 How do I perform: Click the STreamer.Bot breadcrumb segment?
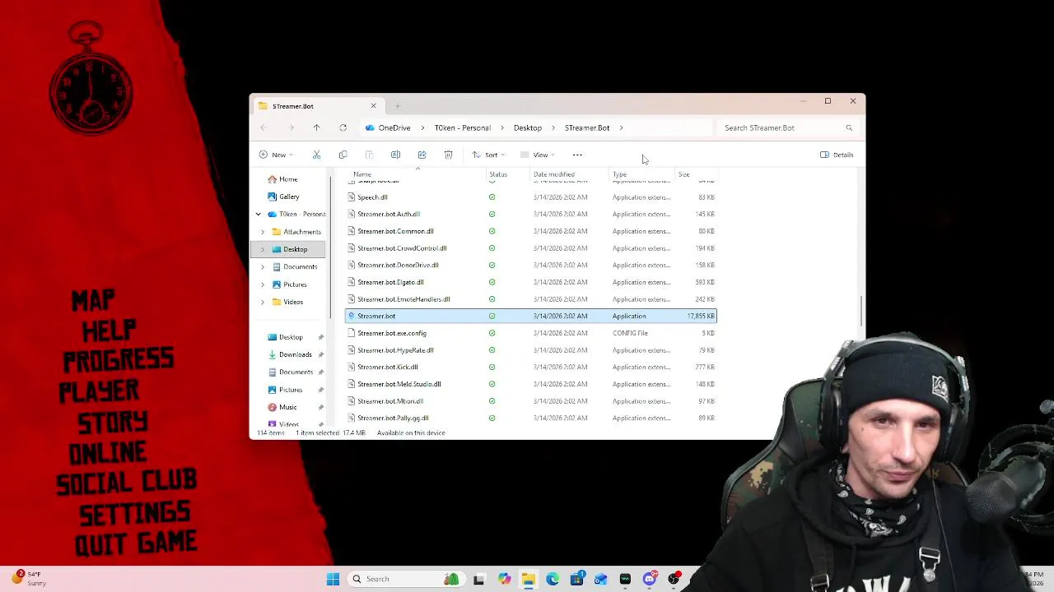coord(587,127)
